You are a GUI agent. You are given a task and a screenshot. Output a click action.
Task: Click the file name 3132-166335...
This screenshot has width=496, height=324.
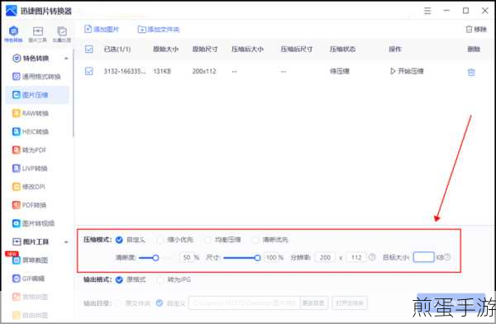tap(125, 71)
